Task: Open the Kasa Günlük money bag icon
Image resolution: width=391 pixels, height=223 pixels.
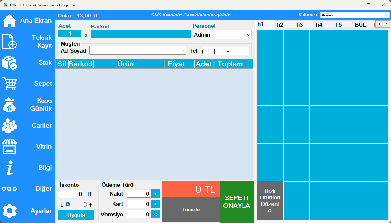Action: point(9,105)
